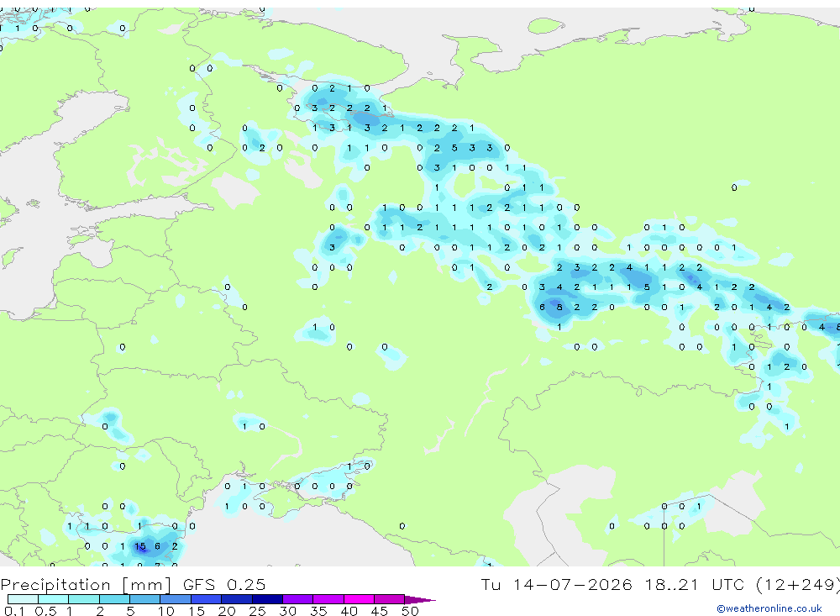840x616 pixels.
Task: Select the 2–5 mm legend color box
Action: point(114,599)
